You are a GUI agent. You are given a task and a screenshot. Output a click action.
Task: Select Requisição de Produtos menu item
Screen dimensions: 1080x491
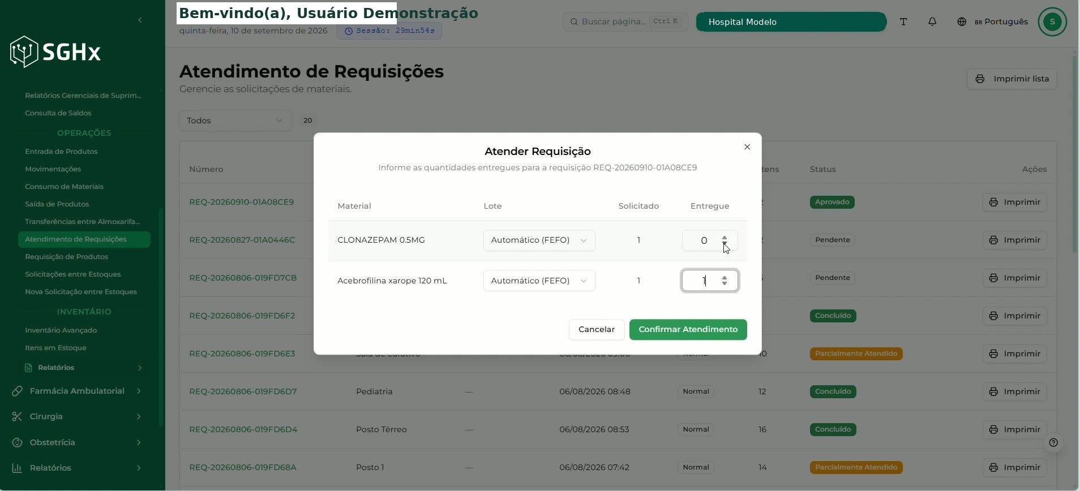(67, 257)
